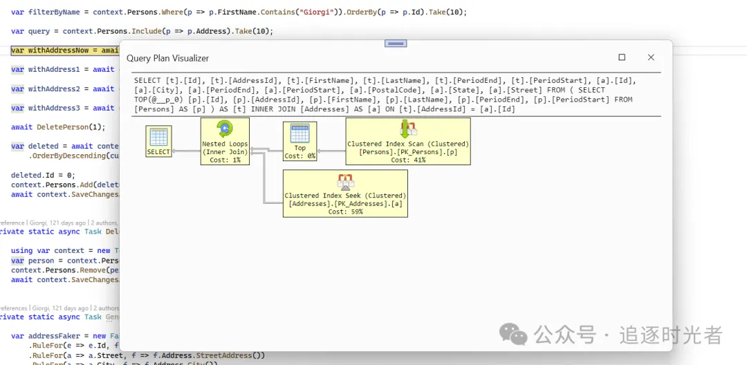Select the Nested Loops (Inner Join) node
747x365 pixels.
(225, 141)
